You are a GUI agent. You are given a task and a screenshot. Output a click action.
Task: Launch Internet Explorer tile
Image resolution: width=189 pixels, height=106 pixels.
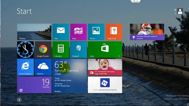pos(25,67)
